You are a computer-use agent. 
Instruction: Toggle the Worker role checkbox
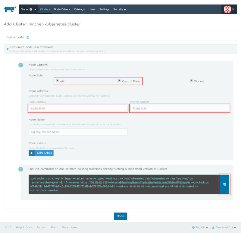click(x=191, y=81)
